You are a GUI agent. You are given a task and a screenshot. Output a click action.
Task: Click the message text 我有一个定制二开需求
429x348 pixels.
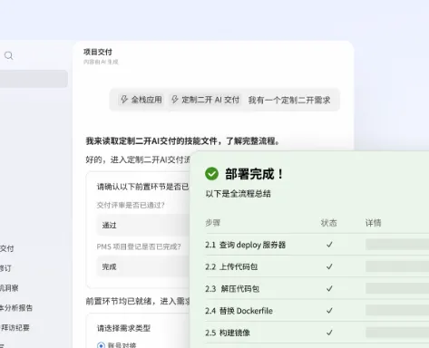click(289, 100)
